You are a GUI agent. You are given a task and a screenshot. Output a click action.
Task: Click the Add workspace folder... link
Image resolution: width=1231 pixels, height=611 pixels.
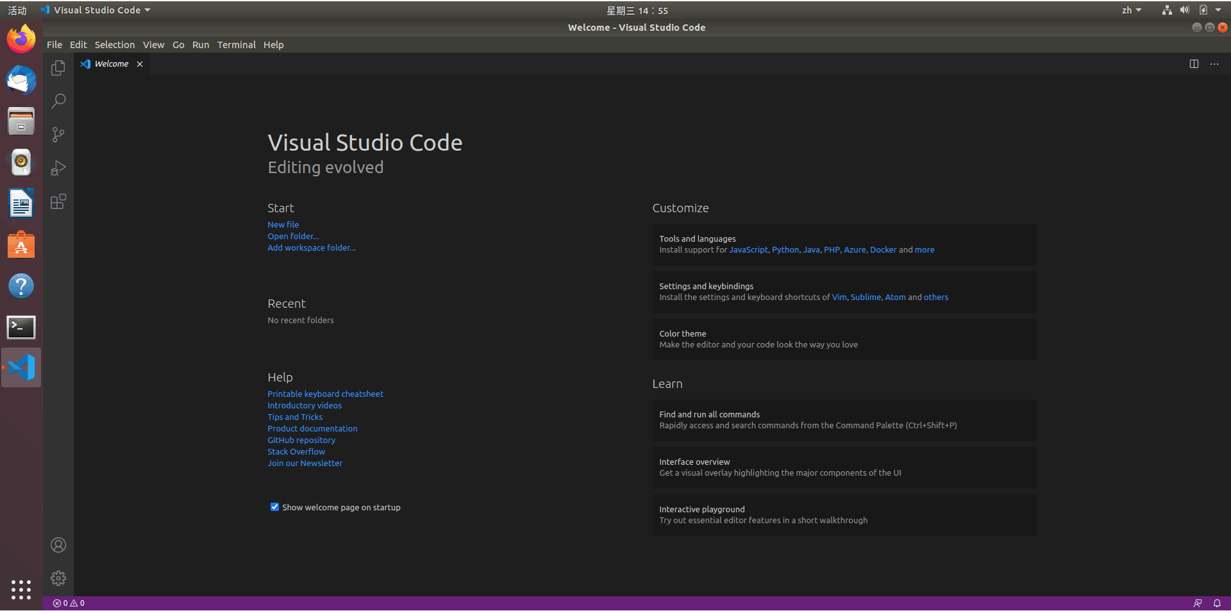coord(312,248)
